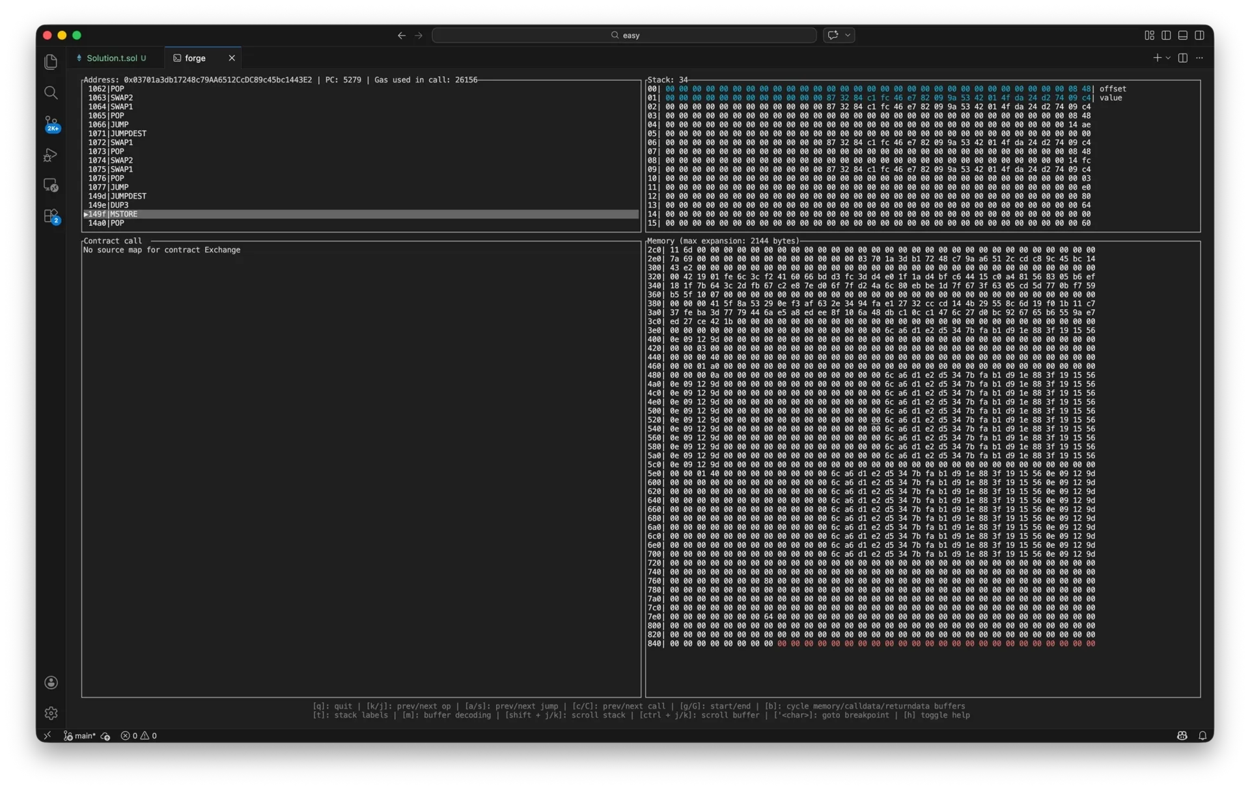
Task: Click the 'easy' command center search field
Action: point(624,35)
